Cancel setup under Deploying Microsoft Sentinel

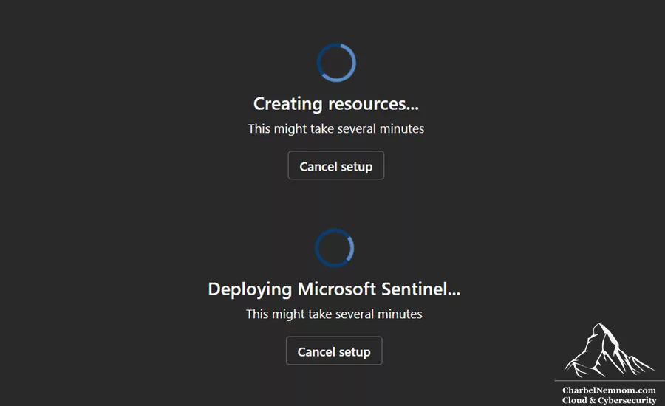334,351
